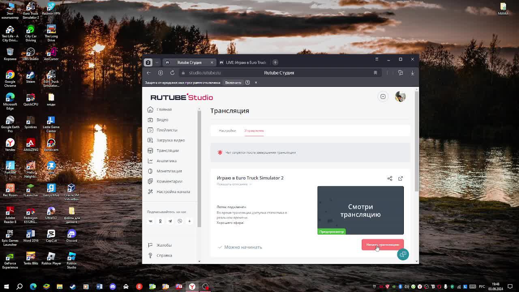This screenshot has width=519, height=292.
Task: Click Начать трансляцию button
Action: (x=382, y=245)
